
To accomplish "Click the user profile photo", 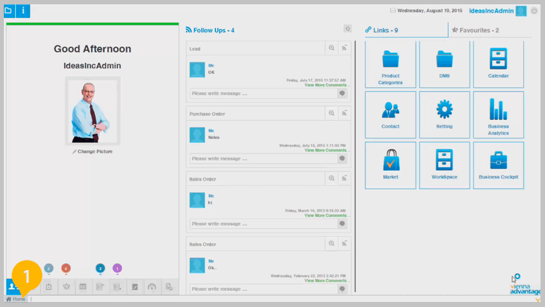I will click(x=92, y=111).
